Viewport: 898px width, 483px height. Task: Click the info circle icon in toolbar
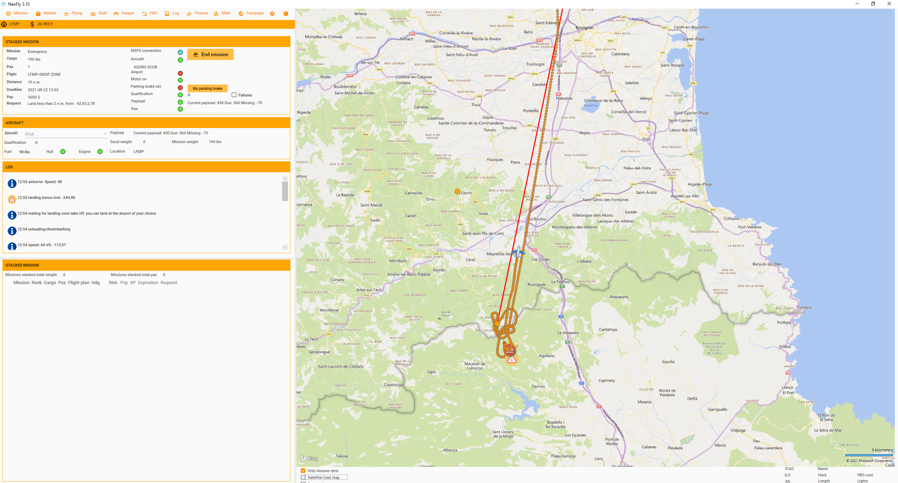pyautogui.click(x=286, y=14)
